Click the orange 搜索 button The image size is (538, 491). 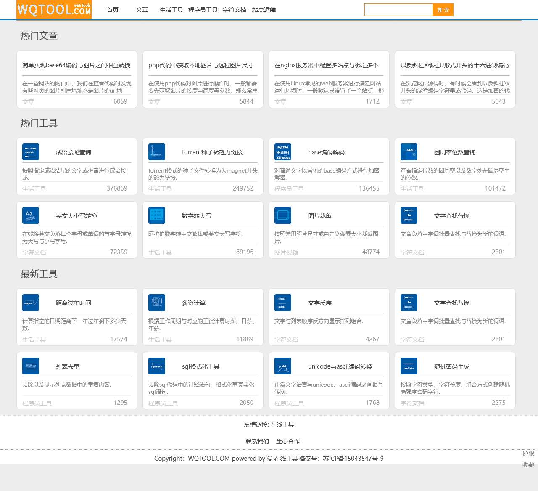point(443,10)
